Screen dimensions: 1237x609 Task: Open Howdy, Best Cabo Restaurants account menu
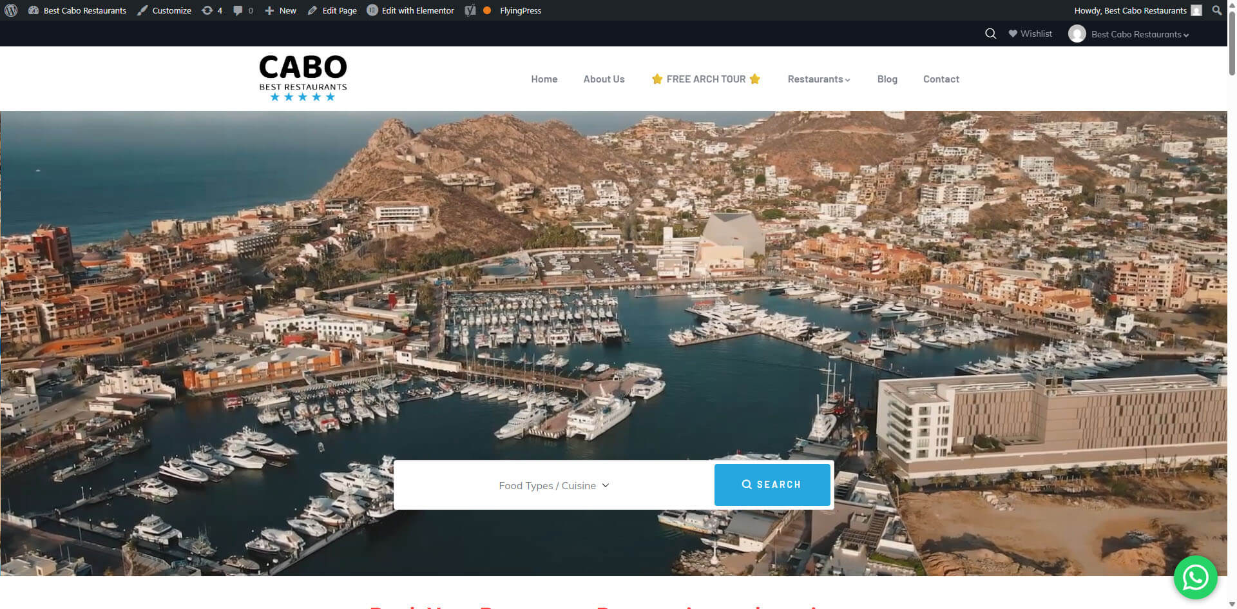pos(1138,10)
